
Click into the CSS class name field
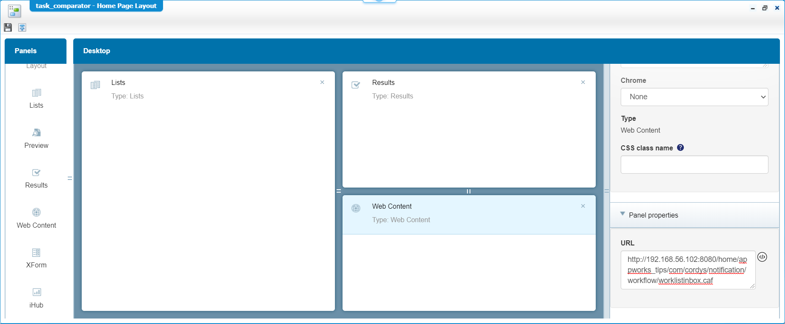[x=694, y=164]
